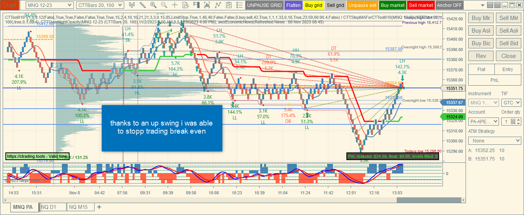Open the ctrading.tools link label
This screenshot has height=215, width=524.
37,157
